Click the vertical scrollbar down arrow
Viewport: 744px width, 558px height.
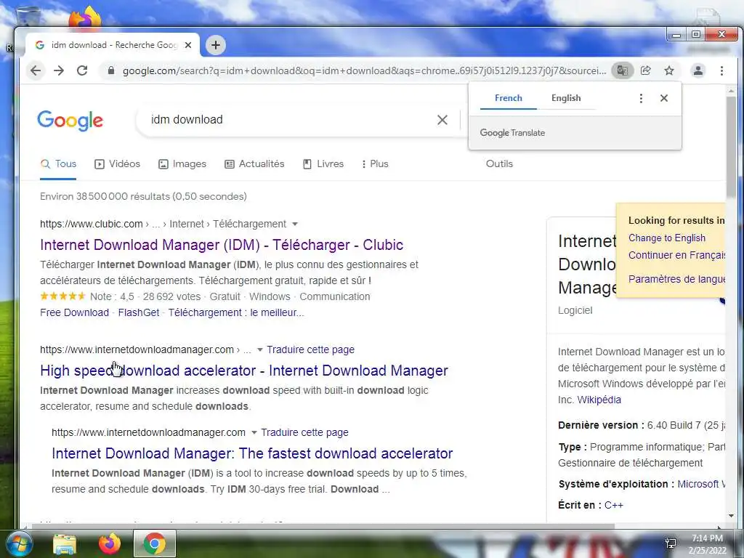coord(731,516)
